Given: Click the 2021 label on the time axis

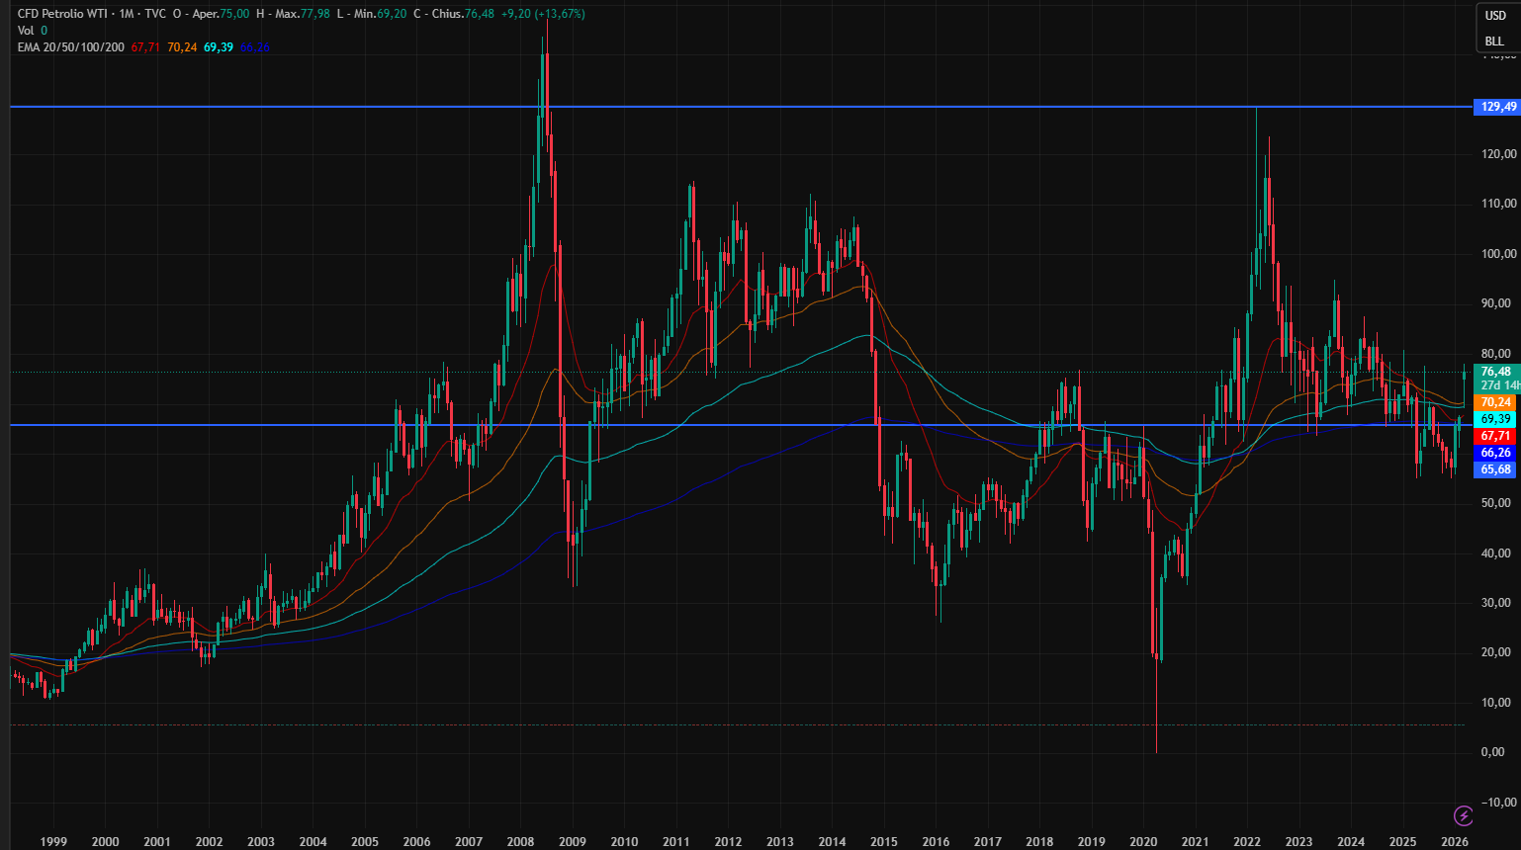Looking at the screenshot, I should pos(1195,842).
